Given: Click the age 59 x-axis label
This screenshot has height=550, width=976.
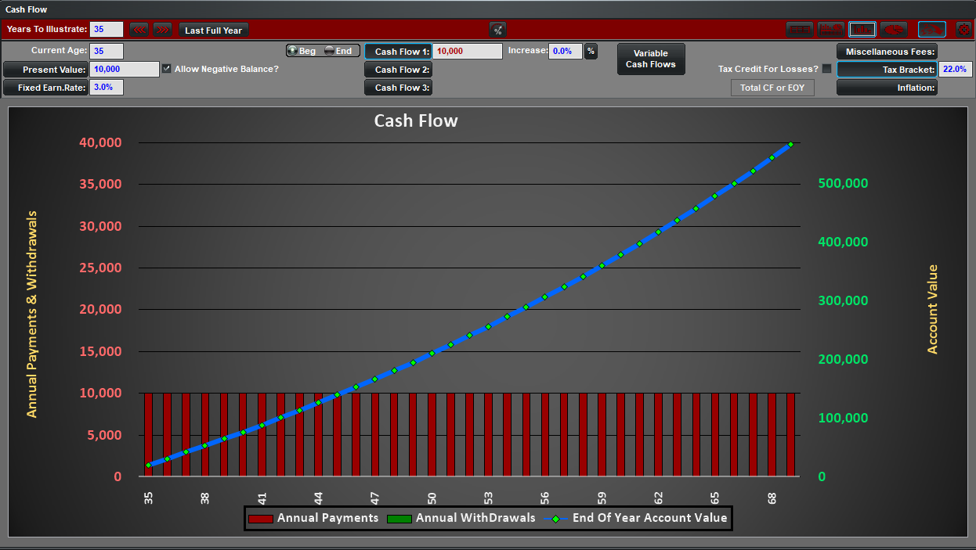Looking at the screenshot, I should (x=602, y=497).
